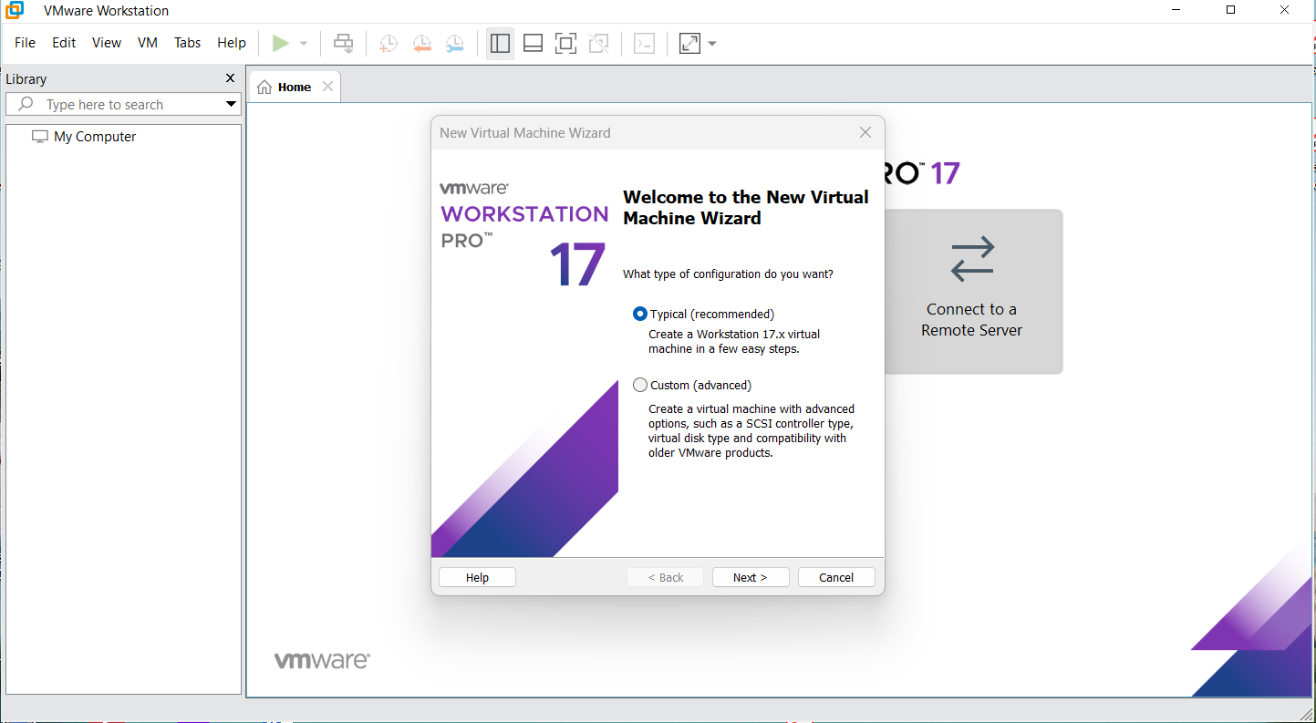Open the stretch display dropdown arrow
Image resolution: width=1316 pixels, height=723 pixels.
tap(712, 44)
